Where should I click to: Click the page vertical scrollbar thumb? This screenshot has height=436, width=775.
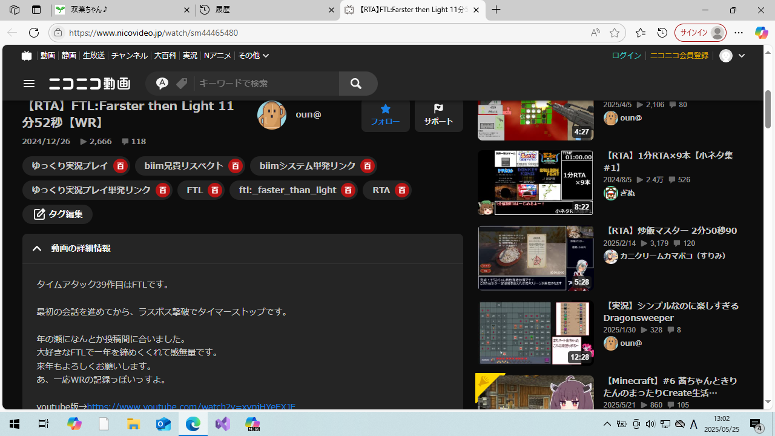click(x=768, y=109)
